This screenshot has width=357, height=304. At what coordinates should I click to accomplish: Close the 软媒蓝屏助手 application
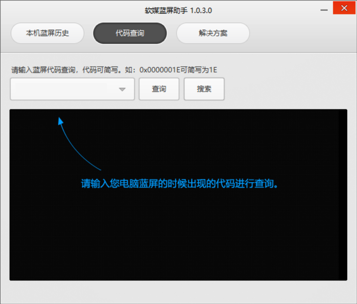point(344,8)
